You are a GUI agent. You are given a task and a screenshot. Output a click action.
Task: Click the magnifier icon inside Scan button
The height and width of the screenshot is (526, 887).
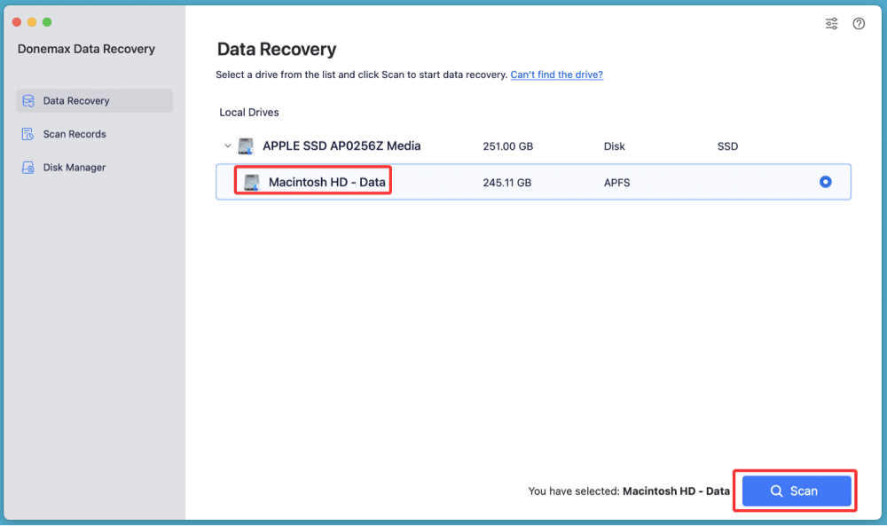776,491
